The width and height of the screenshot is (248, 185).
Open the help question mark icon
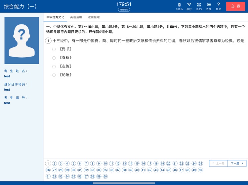219,4
